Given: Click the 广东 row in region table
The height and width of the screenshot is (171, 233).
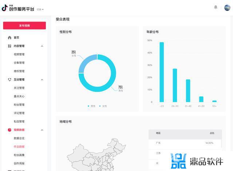Looking at the screenshot, I should point(185,143).
